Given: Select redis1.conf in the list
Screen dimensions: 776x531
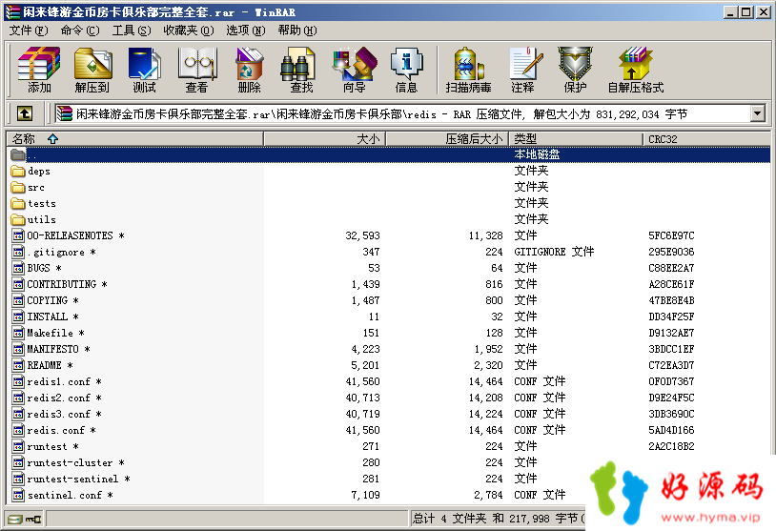Looking at the screenshot, I should tap(58, 381).
